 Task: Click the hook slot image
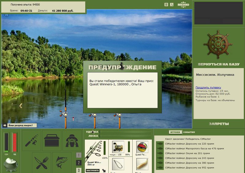pyautogui.click(x=118, y=164)
